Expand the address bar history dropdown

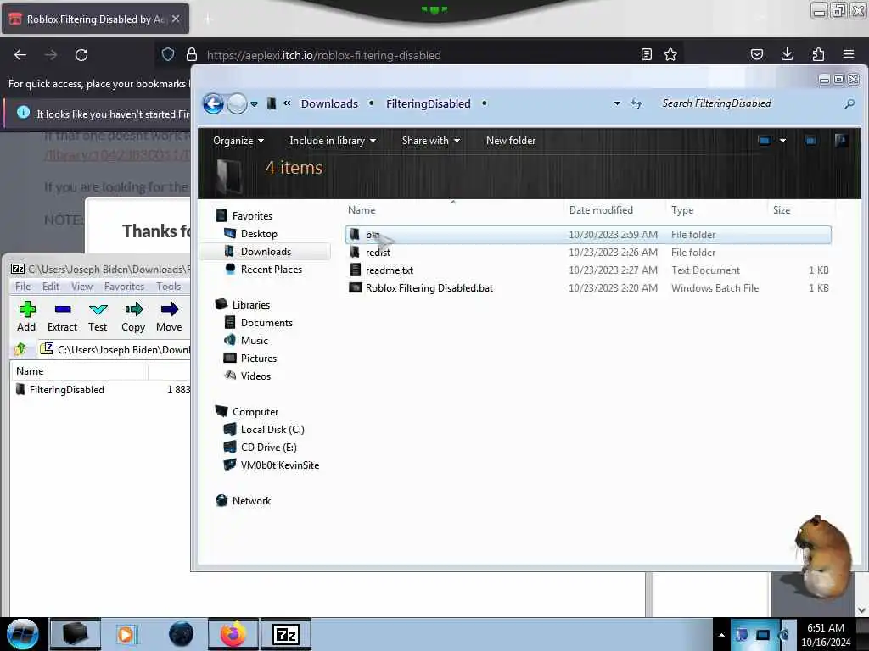tap(617, 103)
